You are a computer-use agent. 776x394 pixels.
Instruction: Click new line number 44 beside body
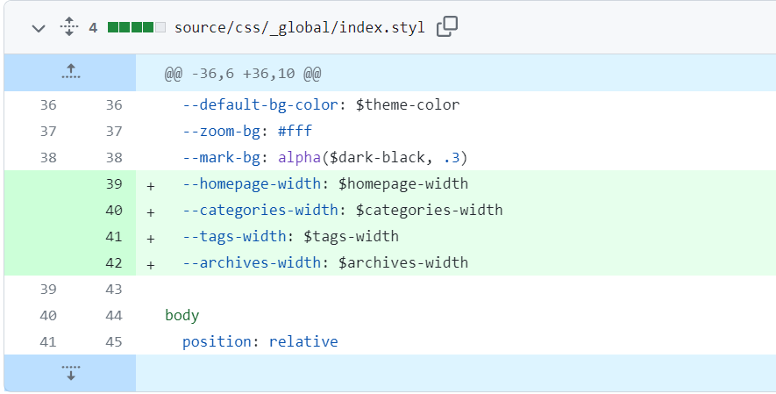113,316
